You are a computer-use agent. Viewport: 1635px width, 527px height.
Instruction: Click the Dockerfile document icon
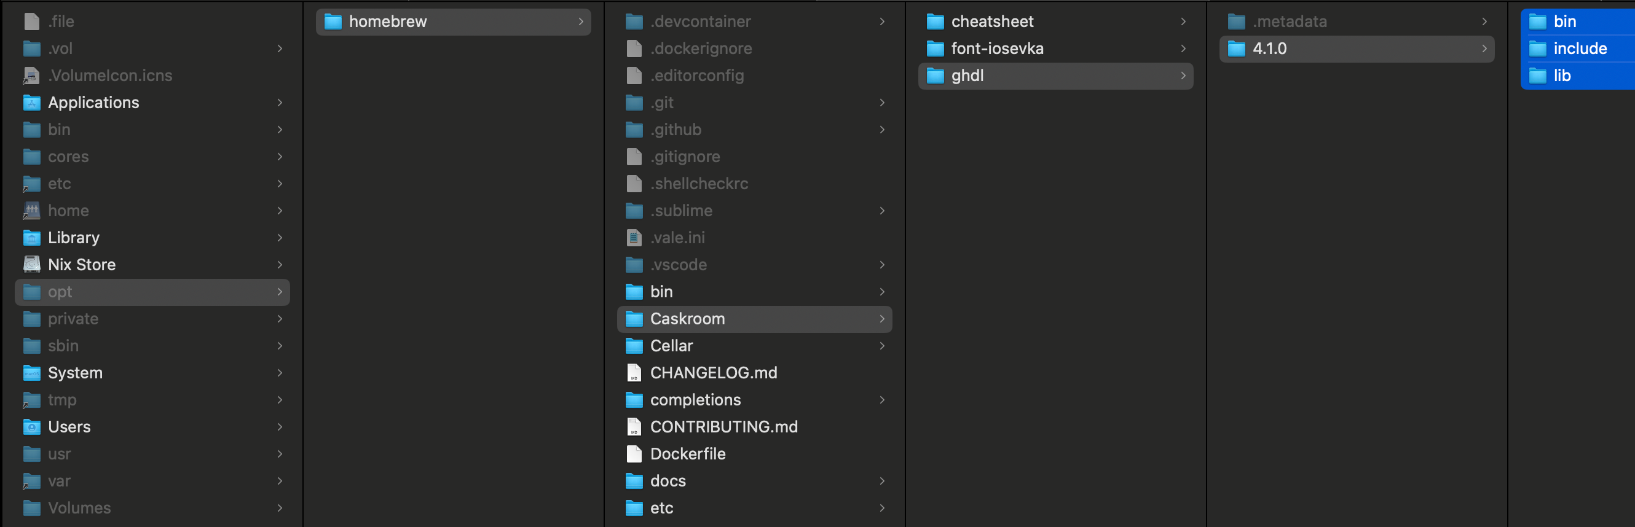[x=634, y=454]
